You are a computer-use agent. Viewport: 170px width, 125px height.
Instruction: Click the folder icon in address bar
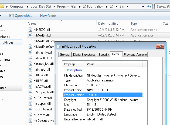[2, 6]
